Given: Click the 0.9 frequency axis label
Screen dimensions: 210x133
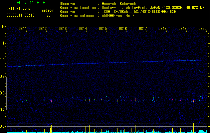Looking at the screenshot, I should coord(3,76).
